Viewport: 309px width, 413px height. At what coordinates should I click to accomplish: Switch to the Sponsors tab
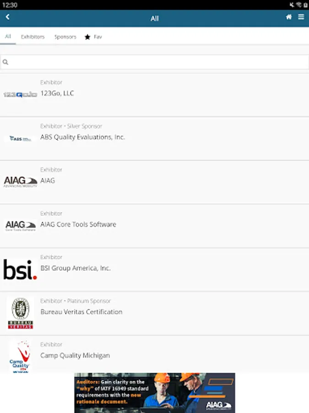tap(65, 37)
